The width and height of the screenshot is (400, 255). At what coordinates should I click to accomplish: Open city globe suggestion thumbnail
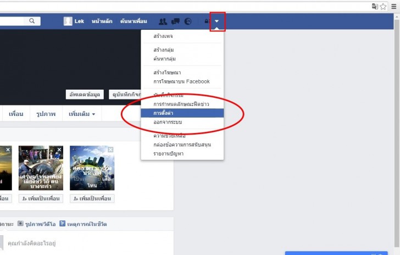tap(92, 168)
